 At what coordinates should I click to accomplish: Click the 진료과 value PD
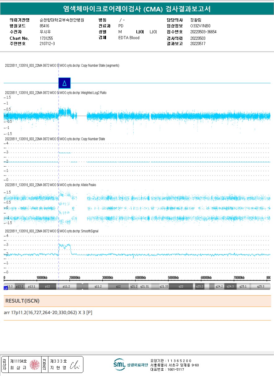121,26
